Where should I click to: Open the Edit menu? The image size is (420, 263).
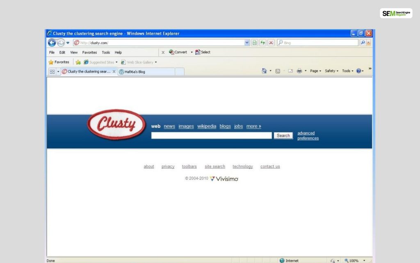pos(62,52)
